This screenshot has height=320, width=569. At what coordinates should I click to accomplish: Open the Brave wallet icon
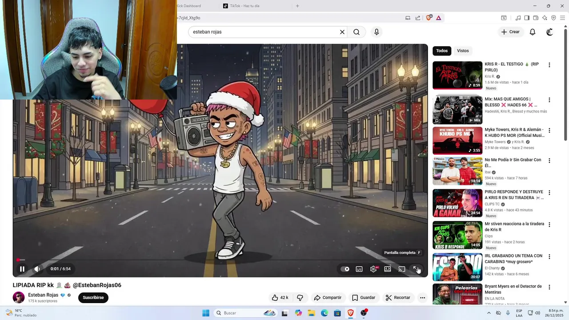536,18
